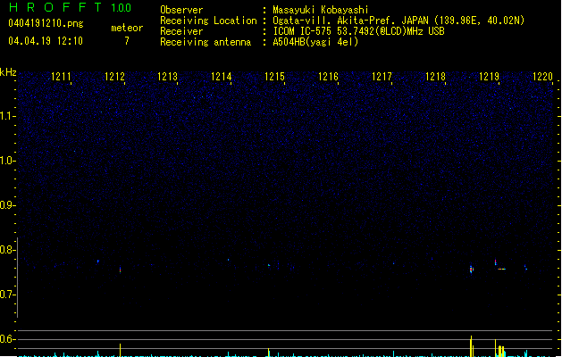This screenshot has height=357, width=562.
Task: Click the Receiving Location label
Action: click(x=208, y=21)
